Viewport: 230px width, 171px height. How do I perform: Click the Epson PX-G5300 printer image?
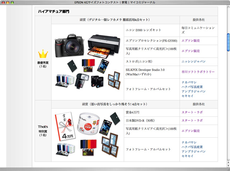point(104,46)
